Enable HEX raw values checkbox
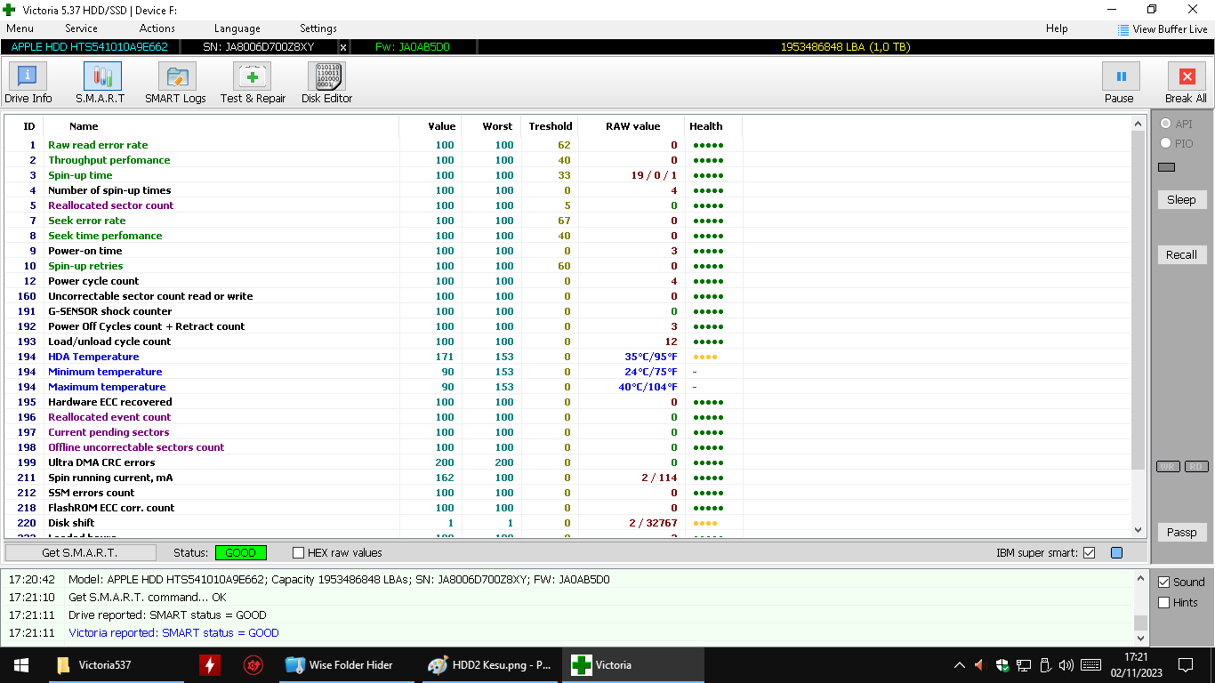 (x=298, y=552)
